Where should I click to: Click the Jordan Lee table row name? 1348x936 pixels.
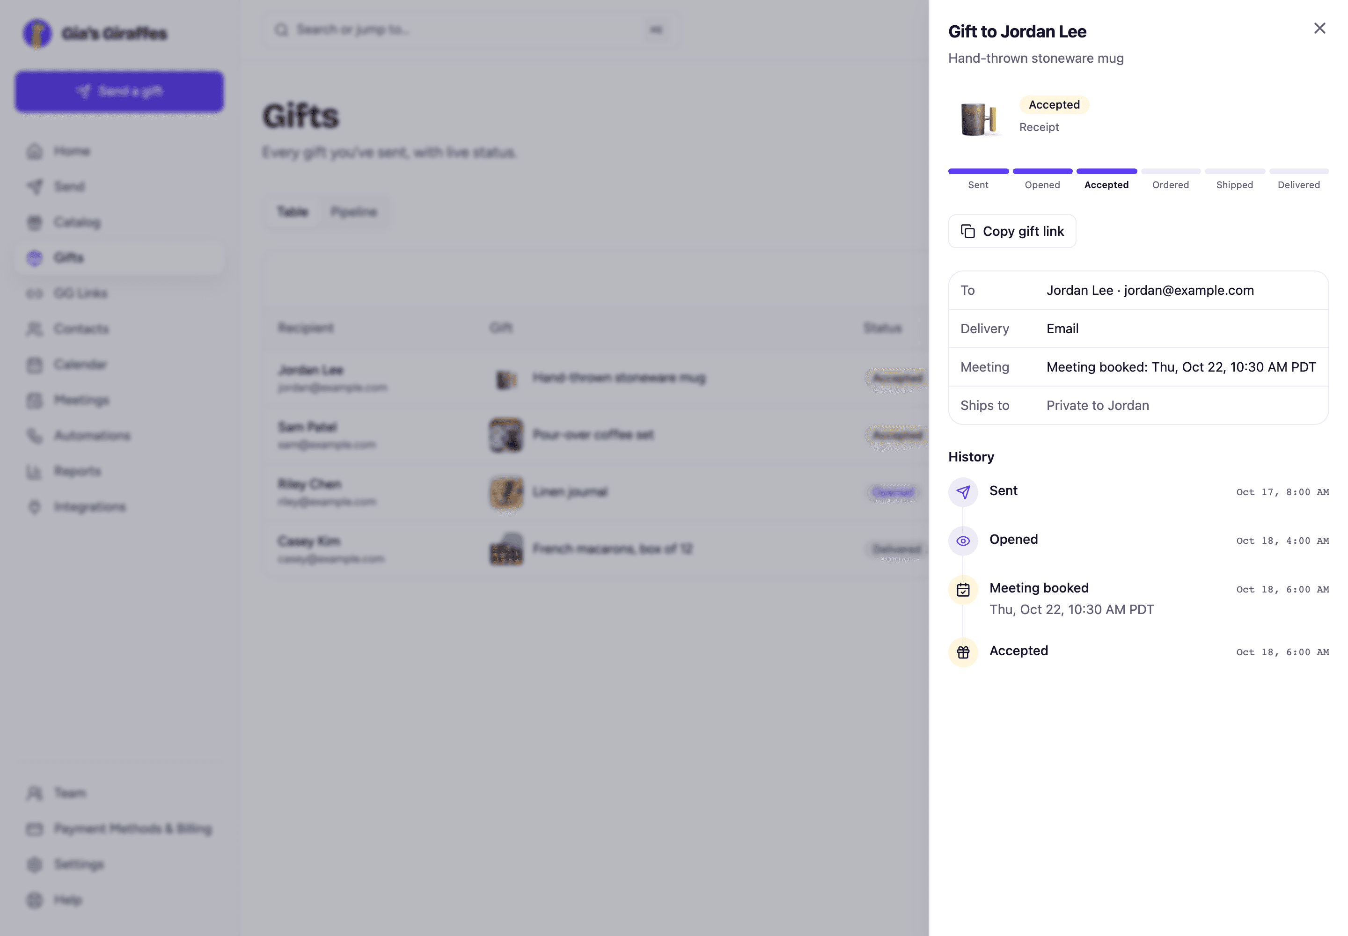[x=310, y=370]
